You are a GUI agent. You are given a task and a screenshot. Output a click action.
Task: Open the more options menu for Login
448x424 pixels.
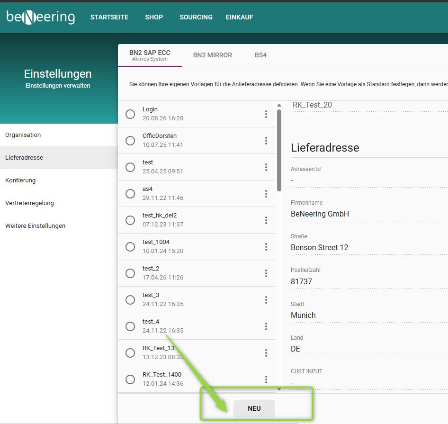point(266,114)
